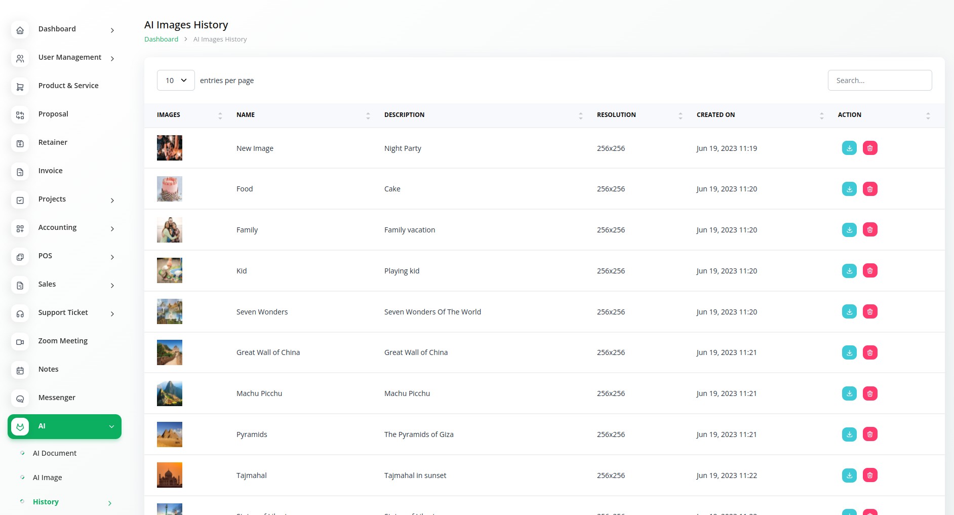Click the Search input field
Image resolution: width=954 pixels, height=515 pixels.
[x=880, y=81]
